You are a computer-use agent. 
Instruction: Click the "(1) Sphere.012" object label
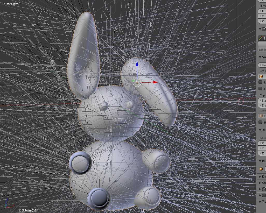(x=27, y=210)
